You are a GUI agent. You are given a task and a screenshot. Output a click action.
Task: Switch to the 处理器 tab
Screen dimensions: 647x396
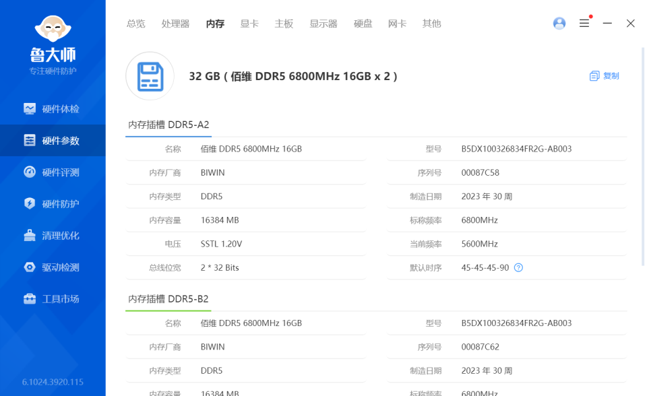[175, 24]
